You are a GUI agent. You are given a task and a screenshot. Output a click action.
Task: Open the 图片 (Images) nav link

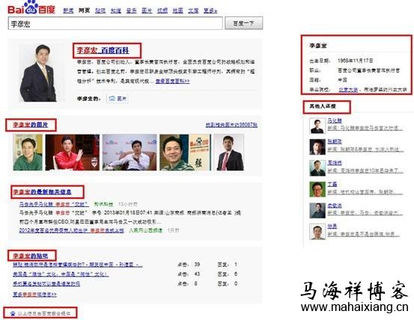coord(147,10)
